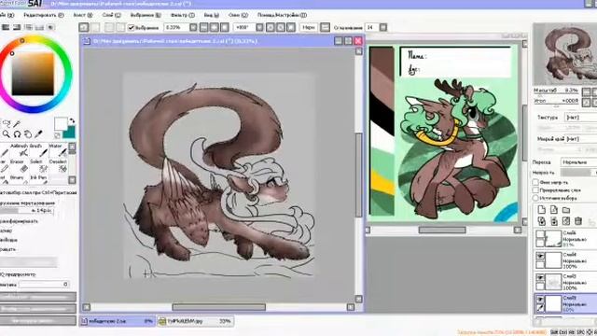This screenshot has width=597, height=336.
Task: Delete the selected layer with trash icon
Action: coord(578,221)
